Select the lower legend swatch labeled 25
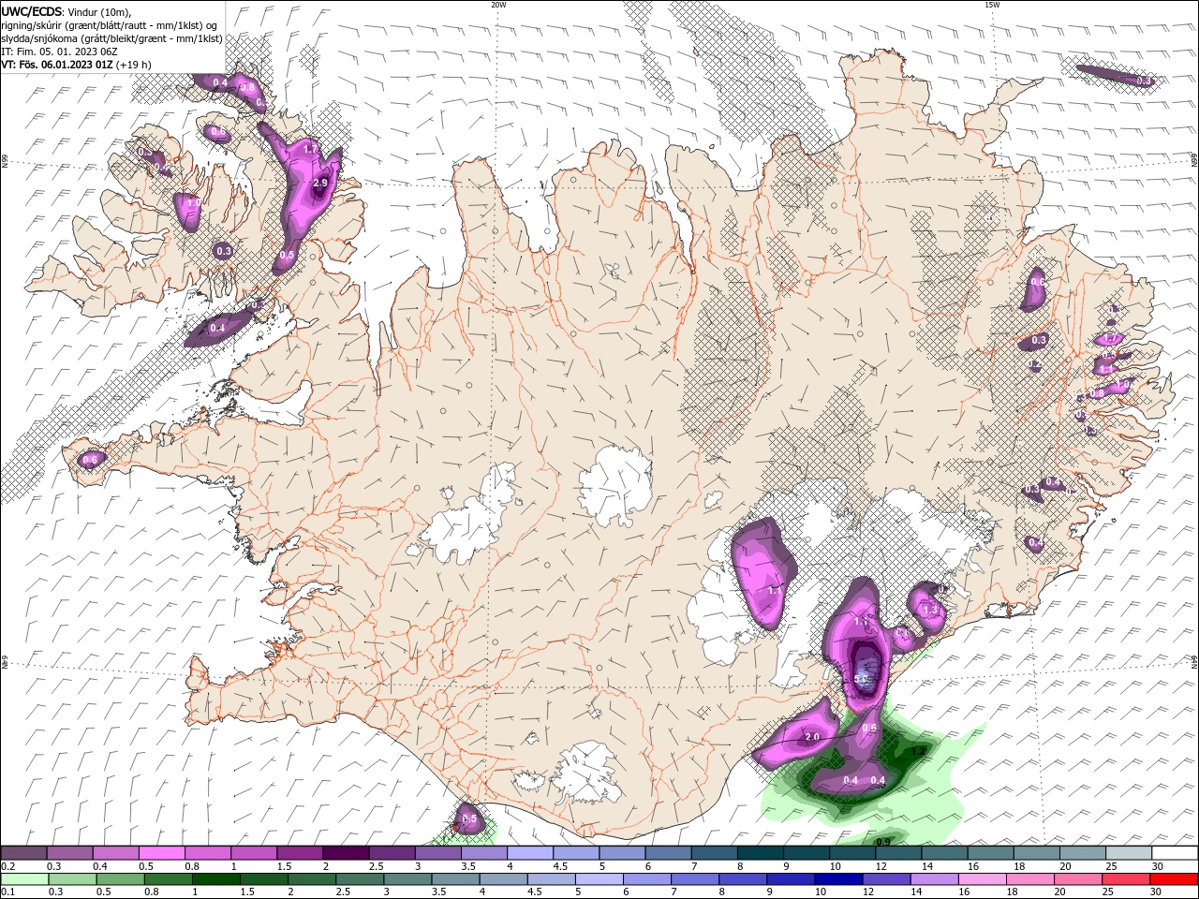This screenshot has width=1199, height=899. point(1127,879)
